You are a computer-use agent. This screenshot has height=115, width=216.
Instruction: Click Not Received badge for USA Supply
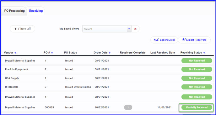click(197, 78)
